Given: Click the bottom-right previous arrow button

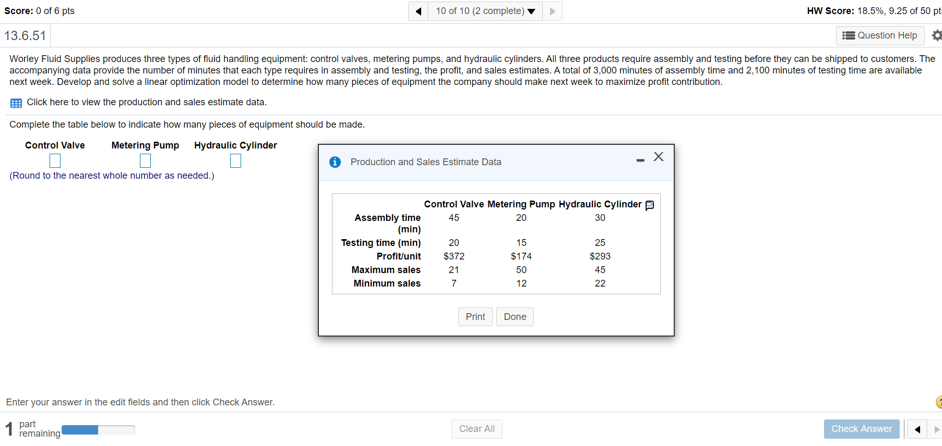Looking at the screenshot, I should [917, 429].
